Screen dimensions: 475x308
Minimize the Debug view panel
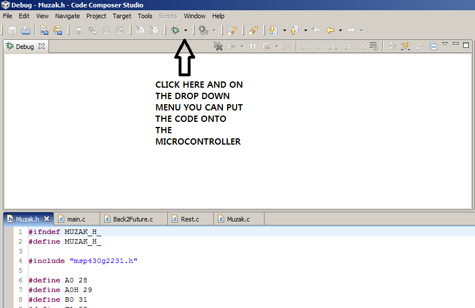456,44
